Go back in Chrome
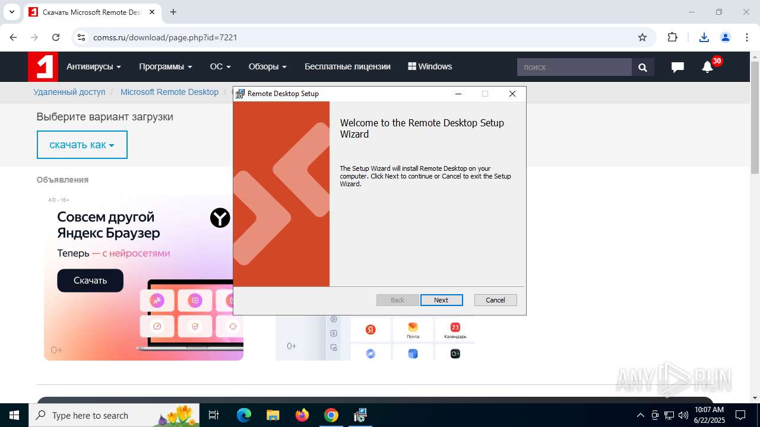The image size is (760, 427). [13, 37]
